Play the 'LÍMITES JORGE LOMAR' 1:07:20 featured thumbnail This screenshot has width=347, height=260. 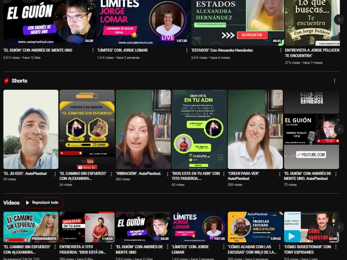point(144,22)
